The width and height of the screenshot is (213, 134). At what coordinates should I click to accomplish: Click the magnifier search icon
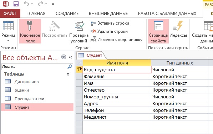(x=70, y=67)
